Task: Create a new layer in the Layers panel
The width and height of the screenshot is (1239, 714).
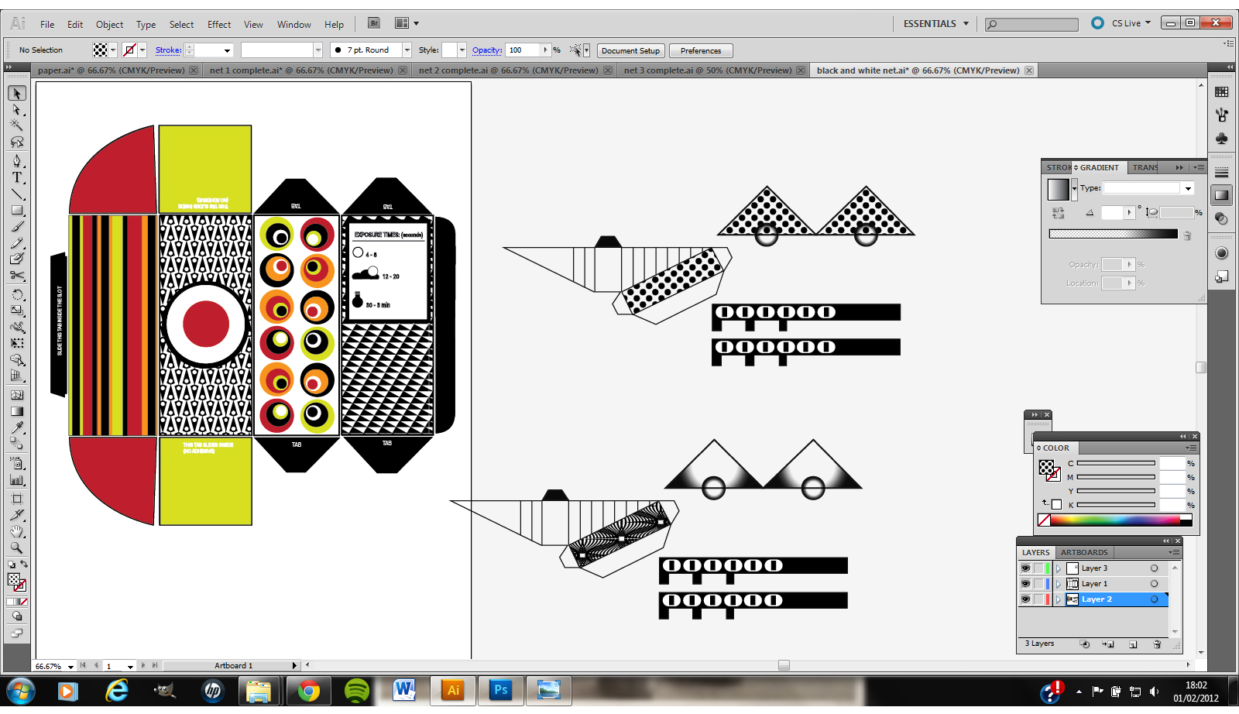Action: pyautogui.click(x=1132, y=644)
